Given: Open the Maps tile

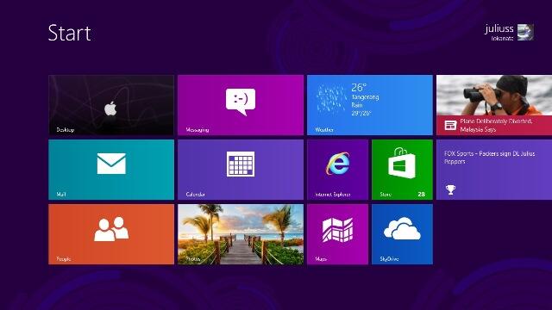Looking at the screenshot, I should (337, 234).
